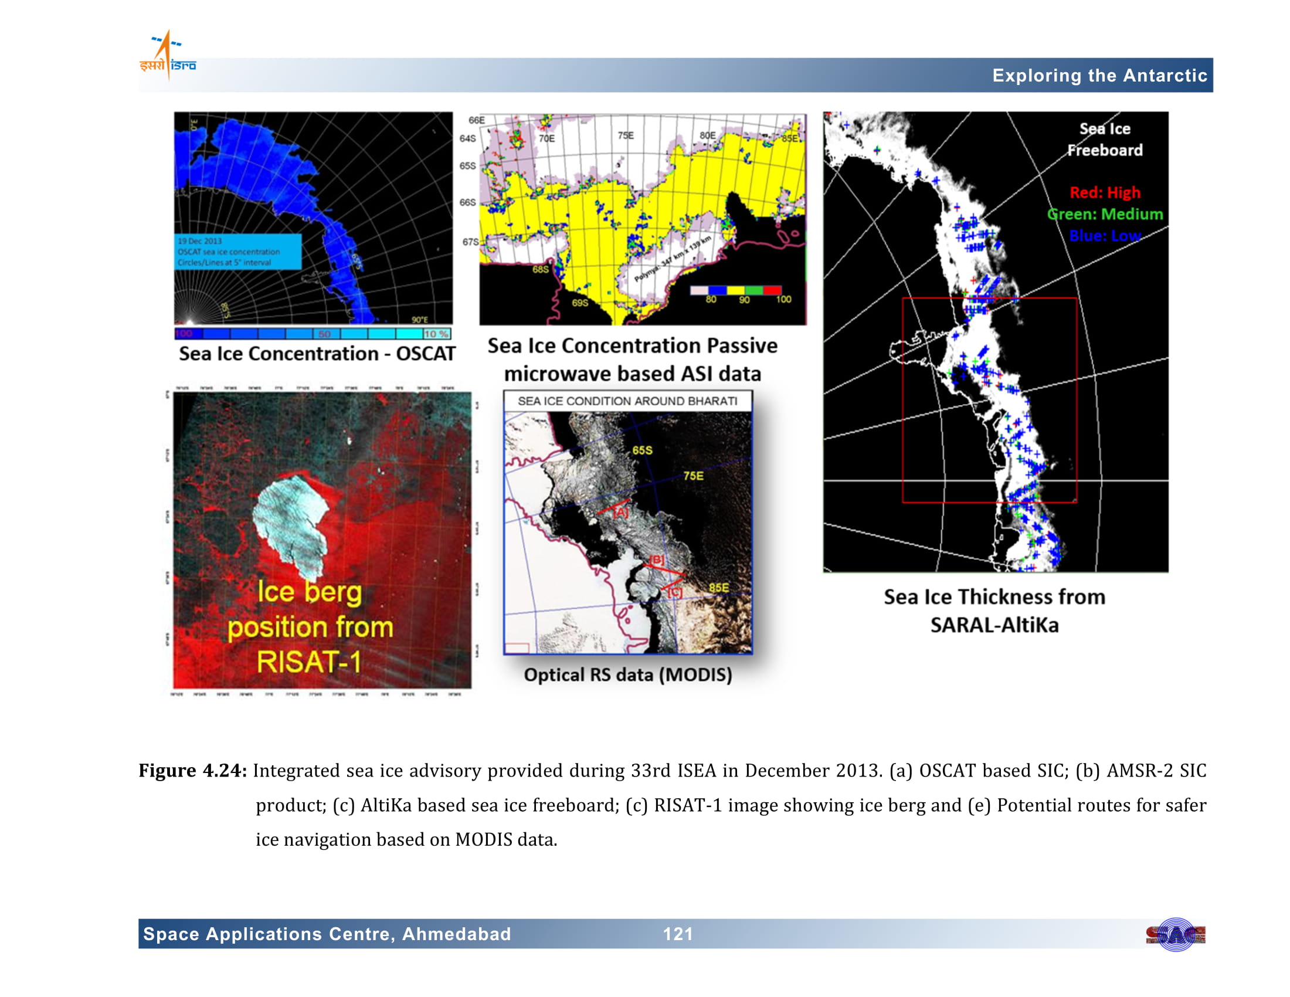
Task: Click the '85E' label on MODIS image
Action: (x=719, y=587)
